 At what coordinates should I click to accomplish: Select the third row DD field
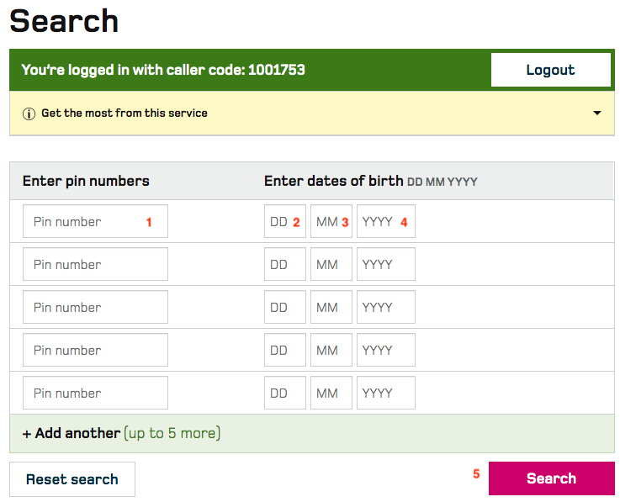coord(285,307)
